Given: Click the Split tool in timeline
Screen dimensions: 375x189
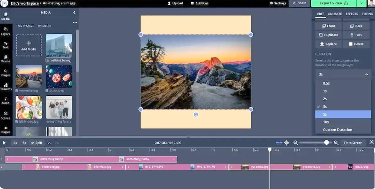Looking at the screenshot, I should (36, 143).
